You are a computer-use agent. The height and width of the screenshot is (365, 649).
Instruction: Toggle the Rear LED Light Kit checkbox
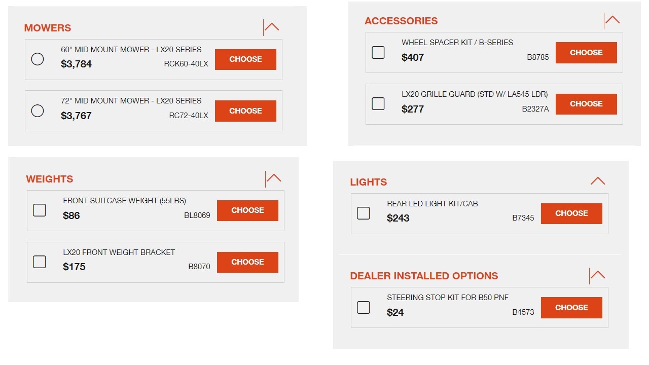pyautogui.click(x=364, y=213)
